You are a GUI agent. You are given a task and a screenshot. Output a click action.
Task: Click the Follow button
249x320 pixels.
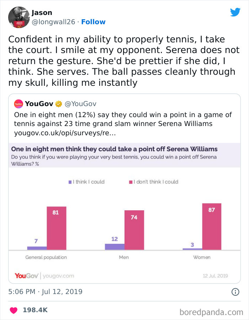click(93, 22)
